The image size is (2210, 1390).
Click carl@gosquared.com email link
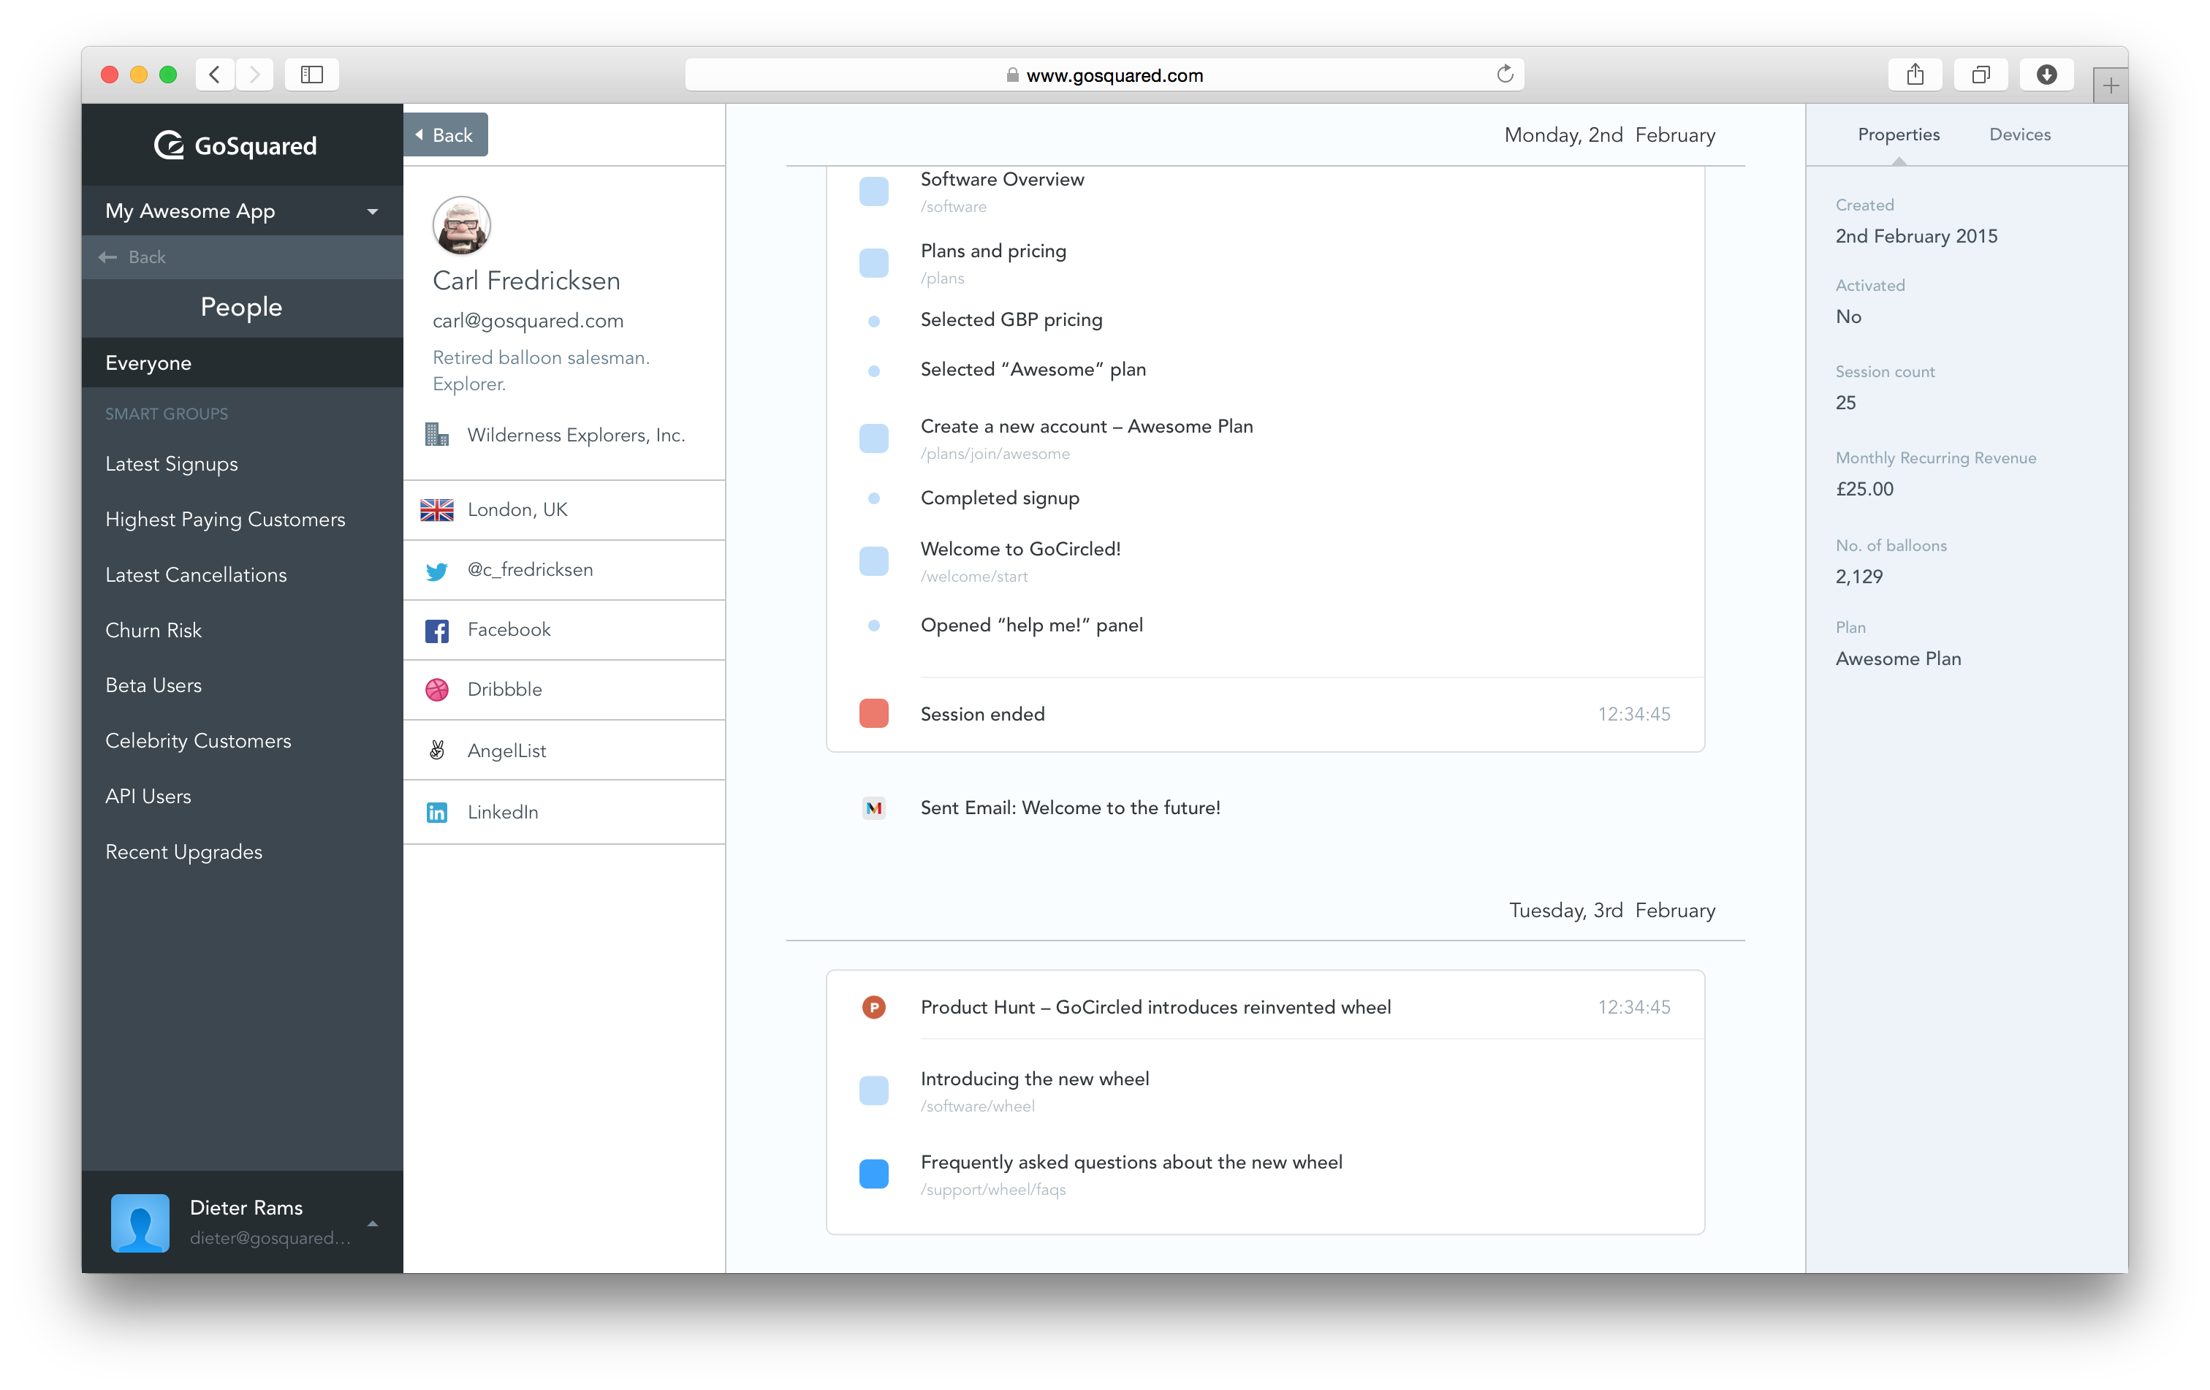pyautogui.click(x=528, y=319)
